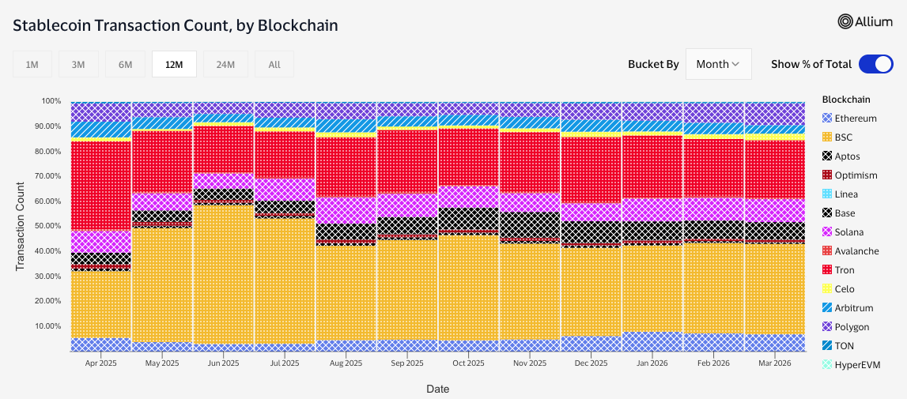The image size is (907, 399).
Task: Click the BSC legend swatch icon
Action: (827, 137)
